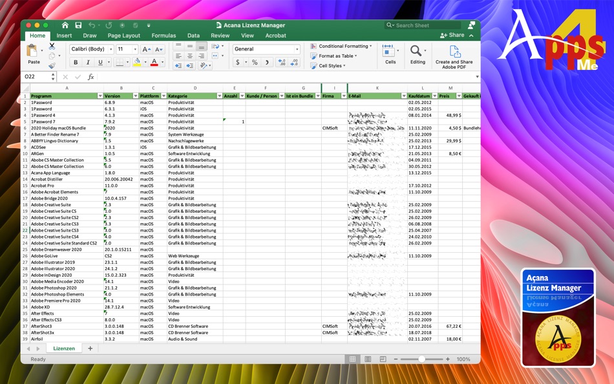Select the Lizenzen sheet tab

click(x=64, y=348)
